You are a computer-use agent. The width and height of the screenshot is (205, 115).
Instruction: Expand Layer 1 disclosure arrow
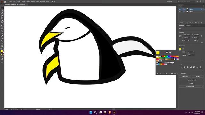point(185,11)
